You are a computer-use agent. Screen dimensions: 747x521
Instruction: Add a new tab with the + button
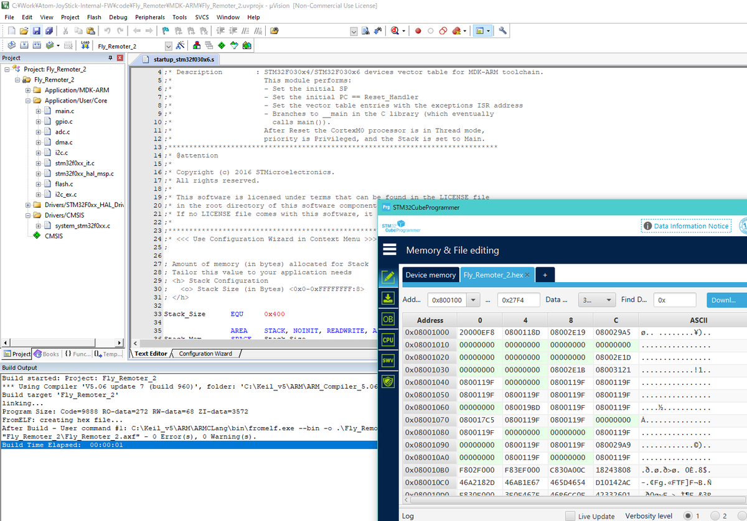pyautogui.click(x=545, y=275)
